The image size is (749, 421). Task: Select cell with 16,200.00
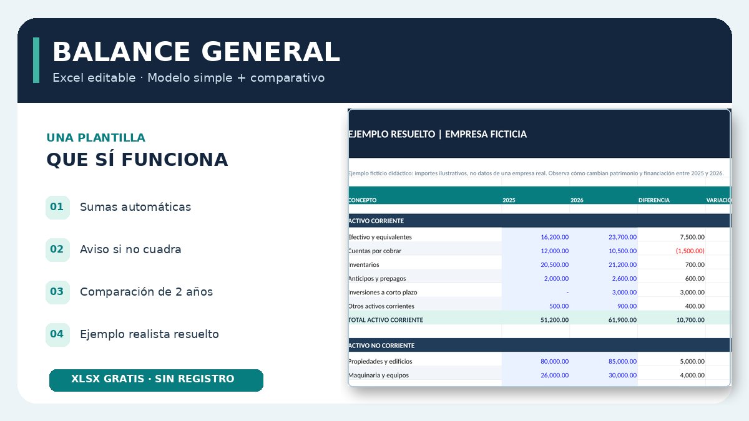pos(536,237)
